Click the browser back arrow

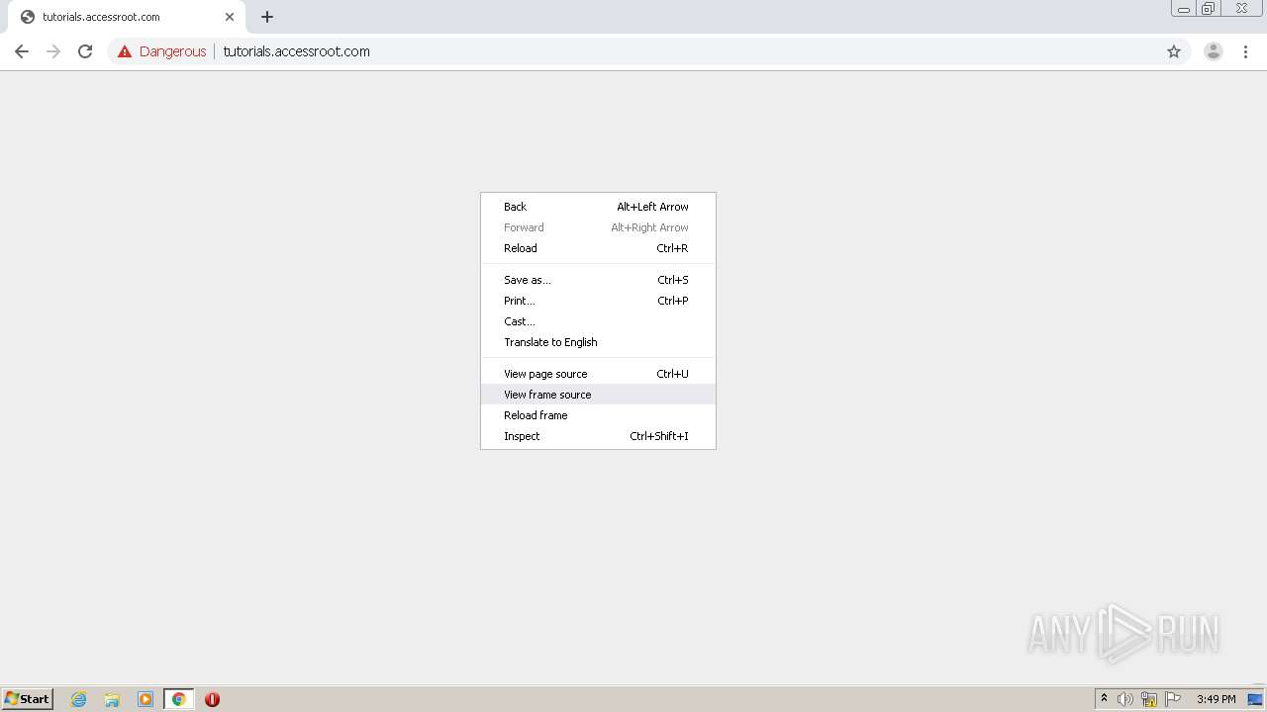[x=22, y=51]
